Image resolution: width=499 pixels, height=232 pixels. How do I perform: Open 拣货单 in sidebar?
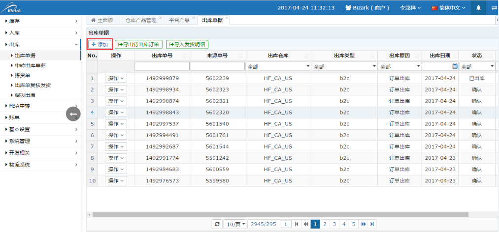(x=22, y=76)
